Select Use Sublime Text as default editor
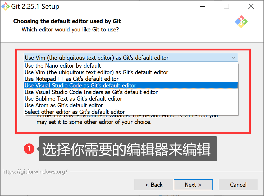The width and height of the screenshot is (264, 196). [131, 99]
